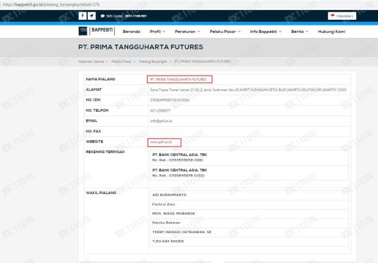The width and height of the screenshot is (378, 263).
Task: Click the second PT. BANK CENTRAL ASIA entry
Action: 180,170
